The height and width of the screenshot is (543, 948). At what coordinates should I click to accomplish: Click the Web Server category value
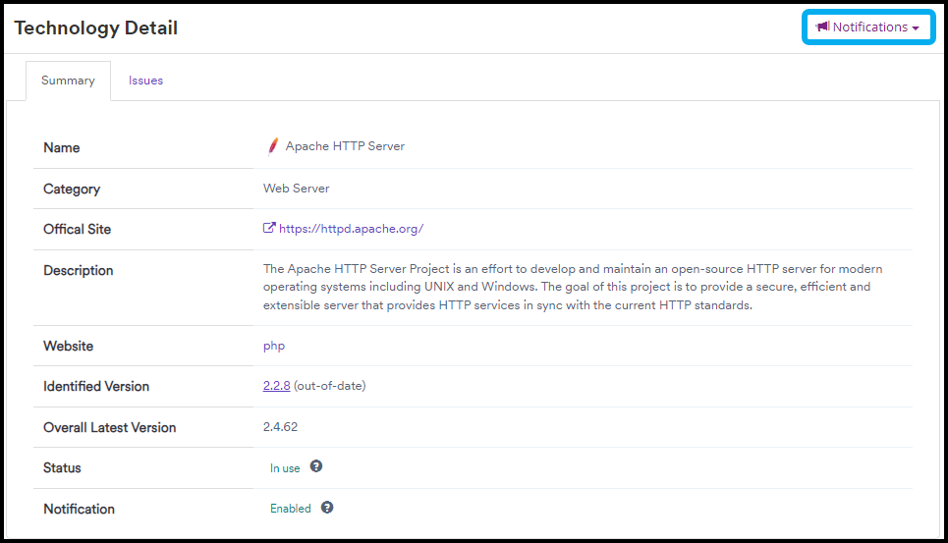296,189
